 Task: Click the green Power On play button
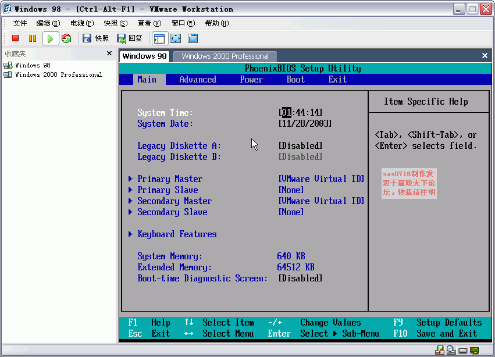50,39
